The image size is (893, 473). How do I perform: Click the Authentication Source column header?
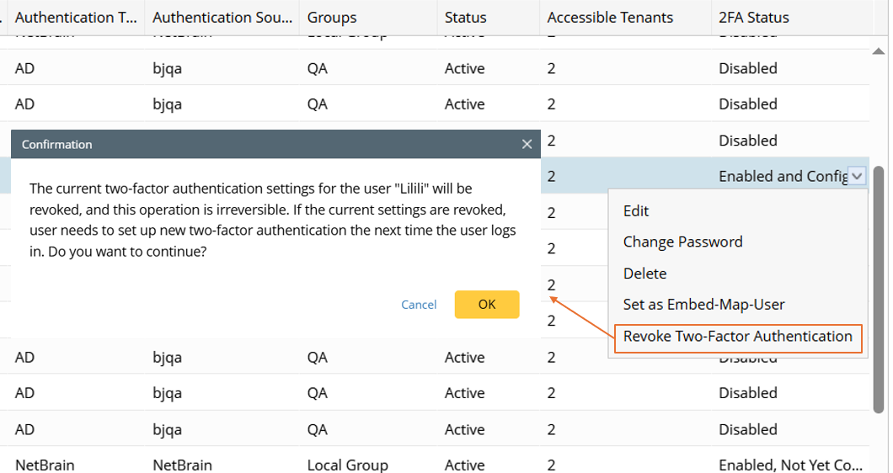(222, 17)
